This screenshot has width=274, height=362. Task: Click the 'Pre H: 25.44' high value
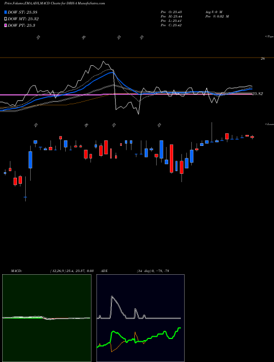tap(172, 16)
